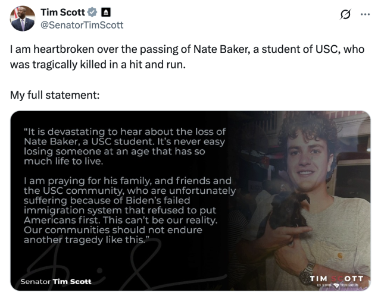
Task: Open the Tim Scott profile avatar
Action: [x=23, y=18]
